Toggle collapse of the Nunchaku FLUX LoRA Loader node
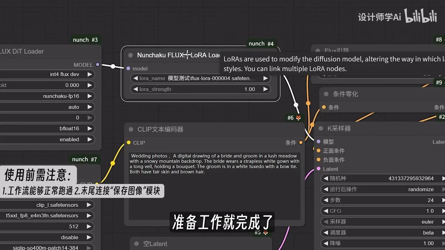The height and width of the screenshot is (250, 445). 130,55
